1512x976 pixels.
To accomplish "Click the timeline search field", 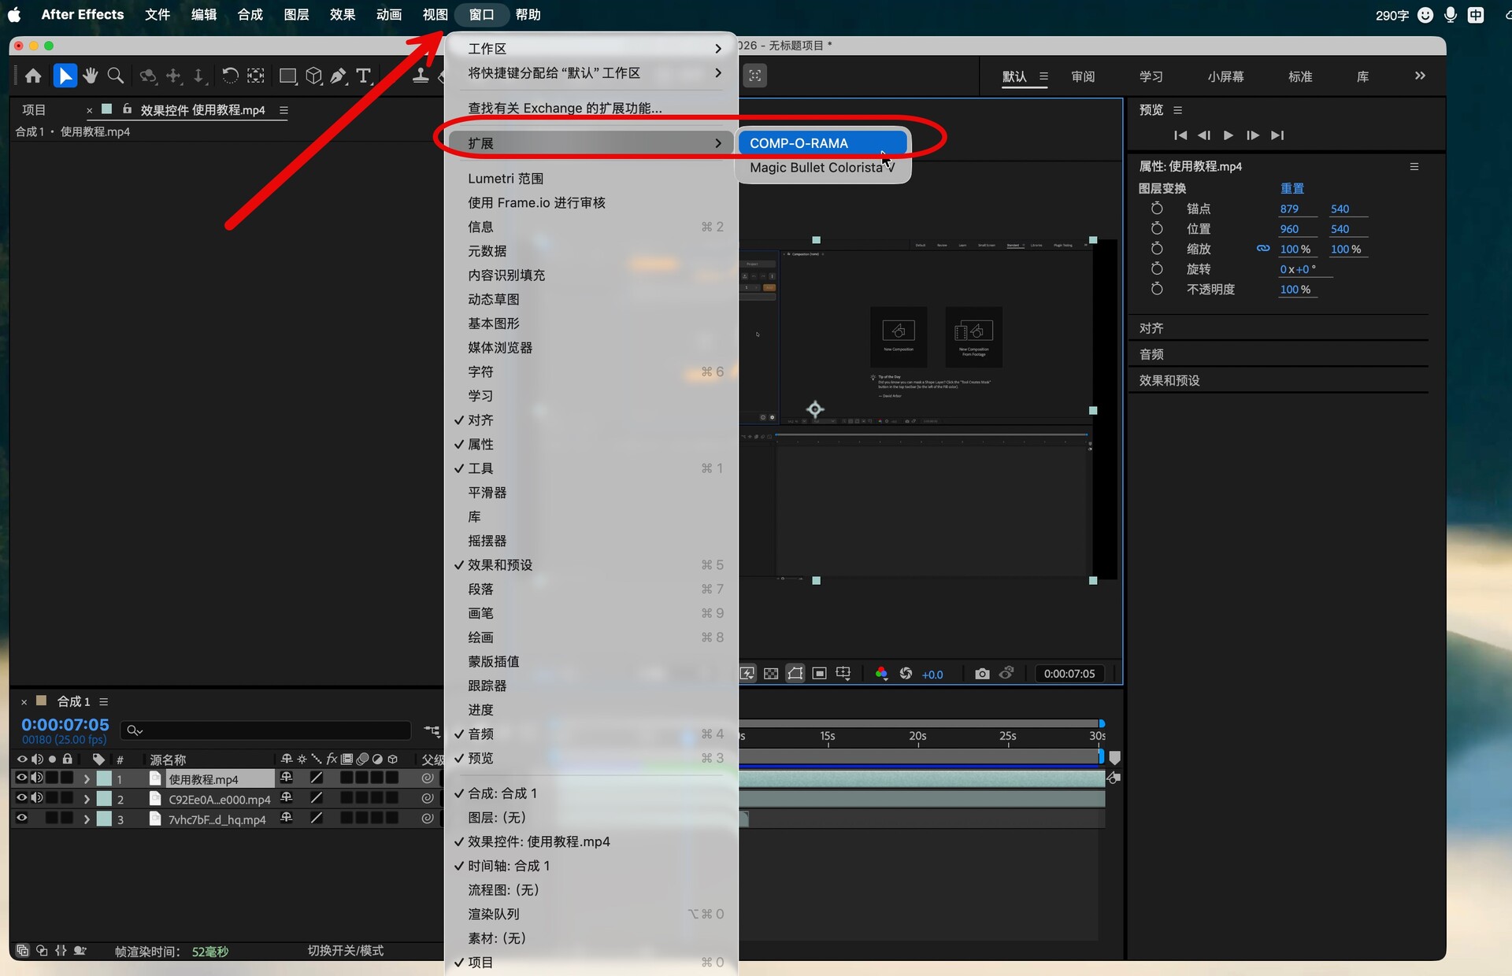I will pos(266,730).
